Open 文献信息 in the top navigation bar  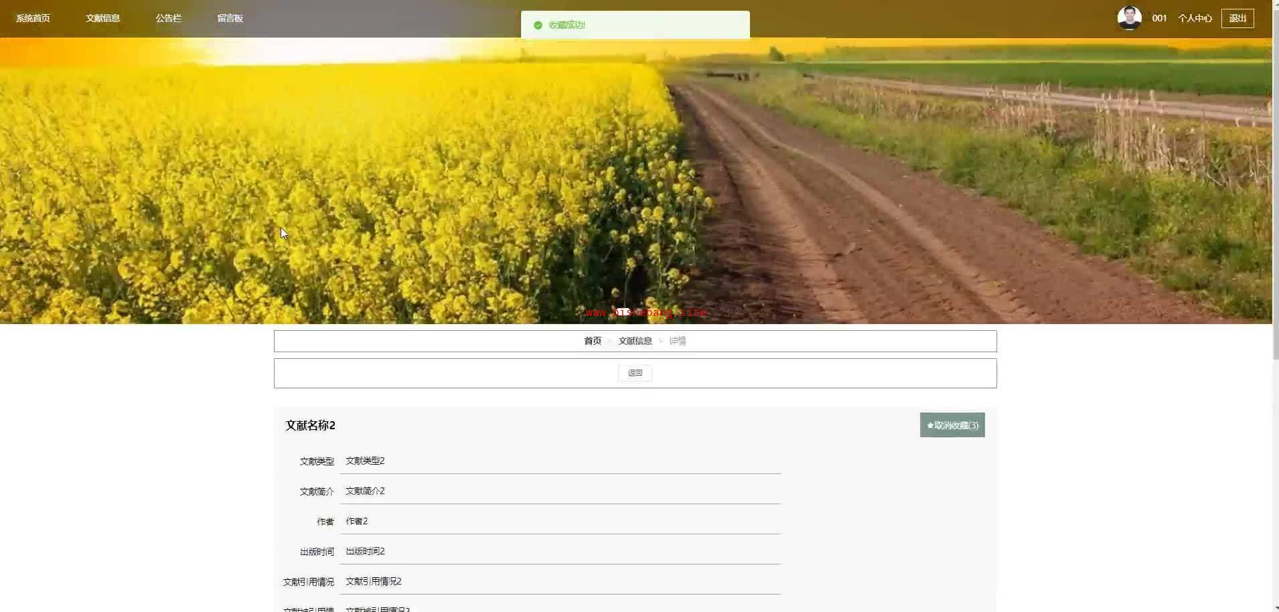click(102, 18)
